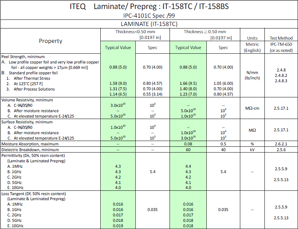Select the 'kV' units cell
298x229 pixels.
pyautogui.click(x=252, y=150)
